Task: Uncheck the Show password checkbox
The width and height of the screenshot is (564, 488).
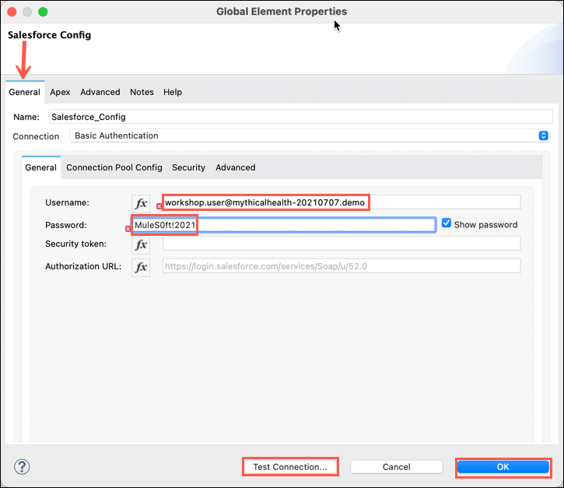Action: (x=447, y=223)
